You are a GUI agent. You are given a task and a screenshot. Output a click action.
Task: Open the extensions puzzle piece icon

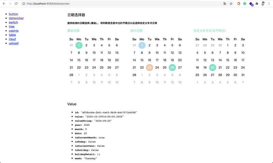(x=257, y=3)
